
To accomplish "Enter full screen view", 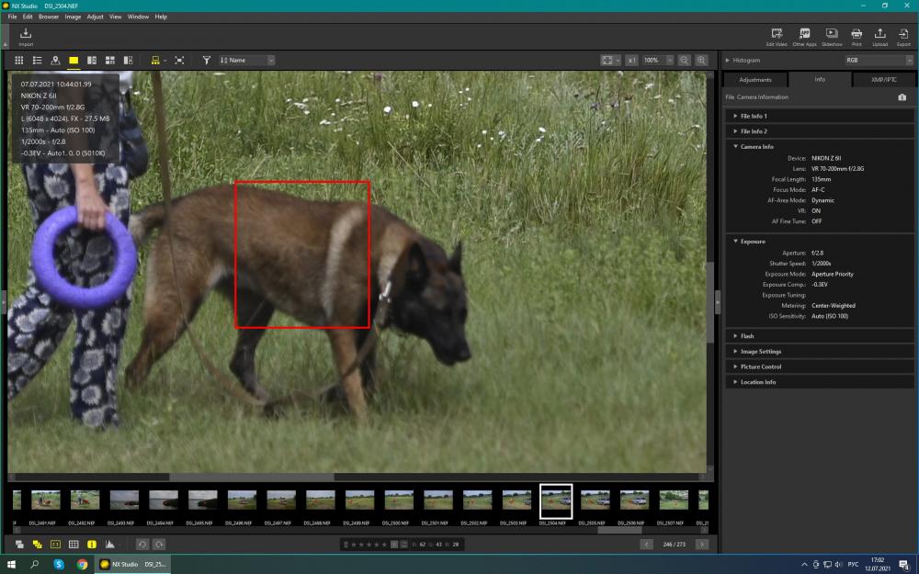I will point(179,61).
